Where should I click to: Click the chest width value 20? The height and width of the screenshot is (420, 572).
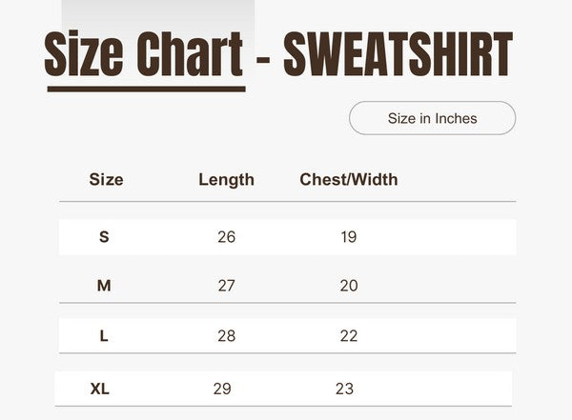[349, 286]
